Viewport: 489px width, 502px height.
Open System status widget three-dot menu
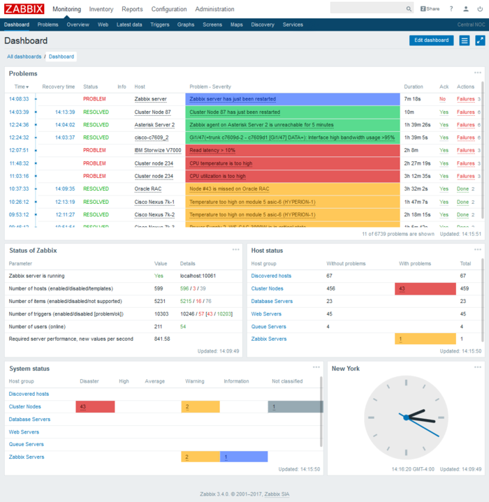point(316,367)
